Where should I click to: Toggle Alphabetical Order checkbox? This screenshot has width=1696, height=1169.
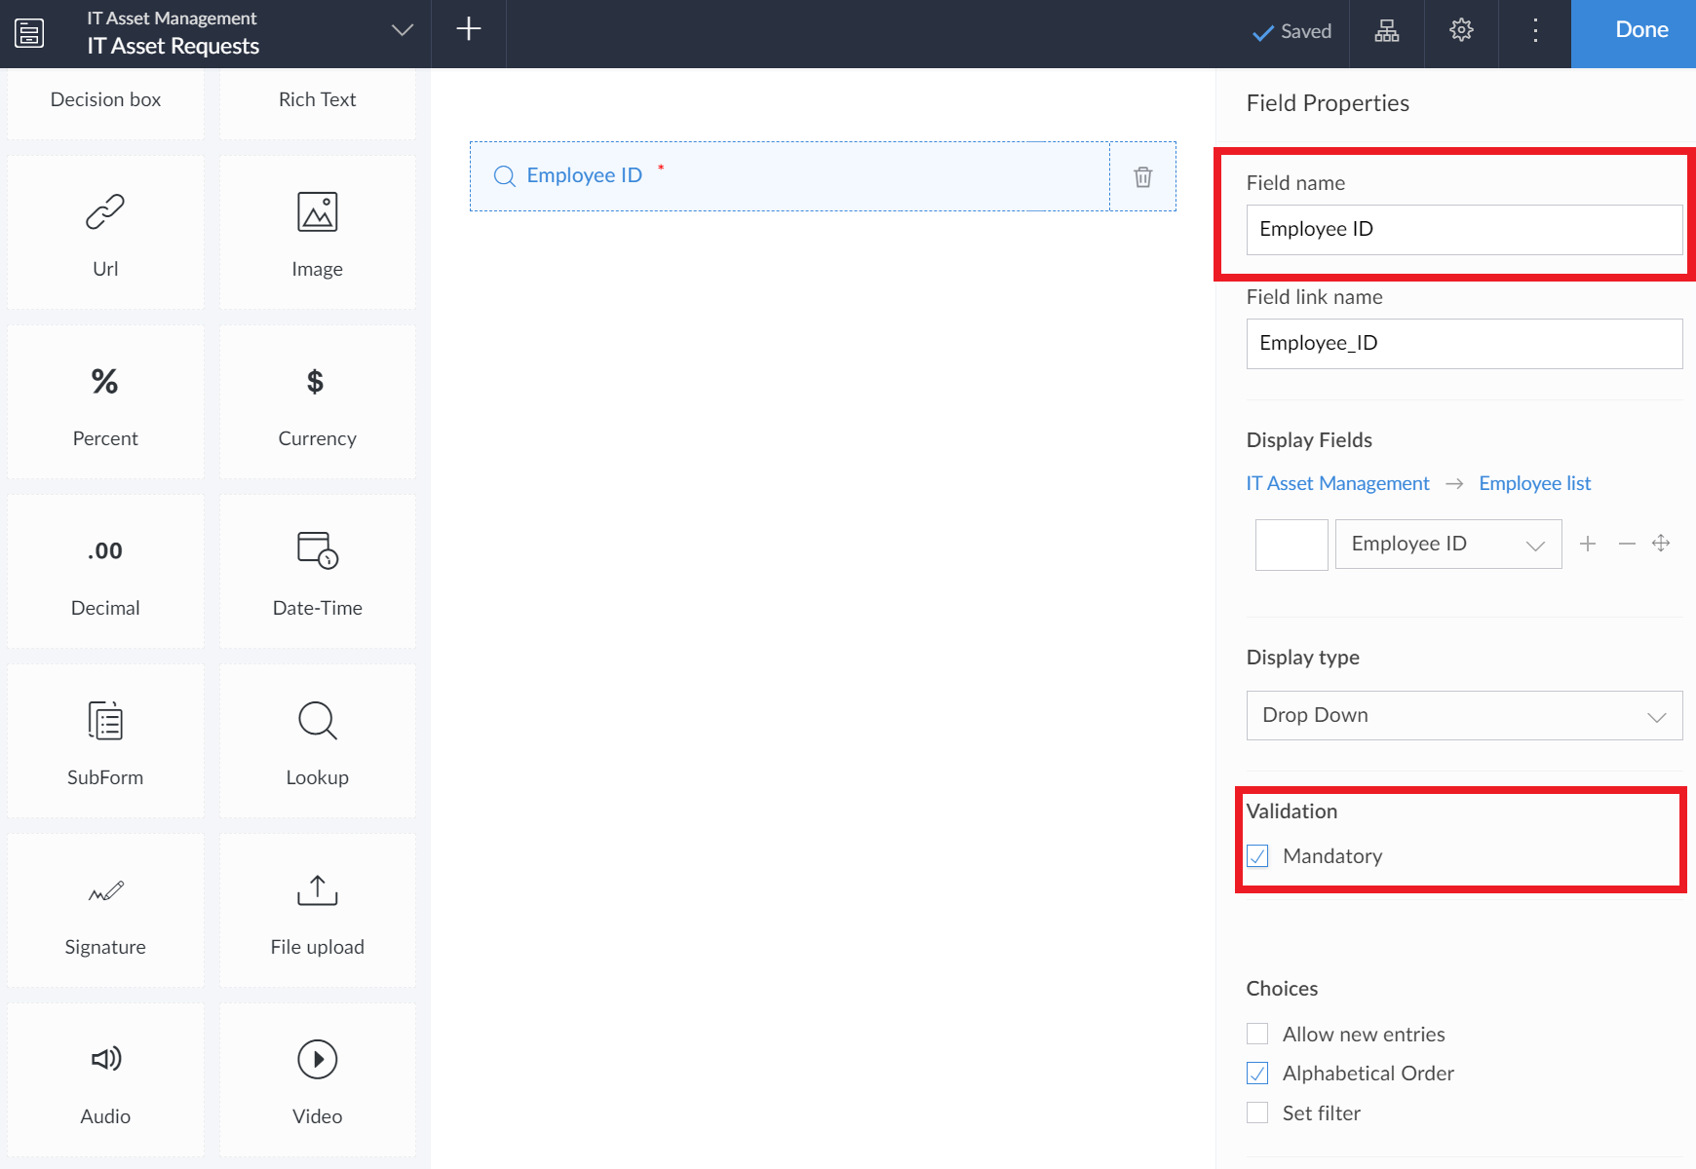1257,1074
